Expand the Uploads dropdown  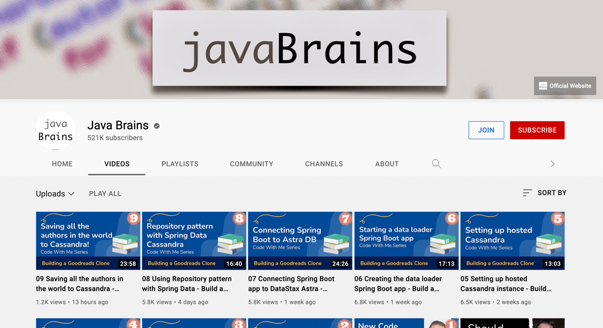(55, 194)
